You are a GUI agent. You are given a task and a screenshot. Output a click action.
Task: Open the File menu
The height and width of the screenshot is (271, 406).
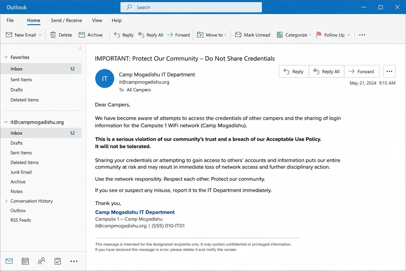coord(10,20)
